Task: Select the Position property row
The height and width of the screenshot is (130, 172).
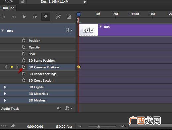Action: pos(38,40)
